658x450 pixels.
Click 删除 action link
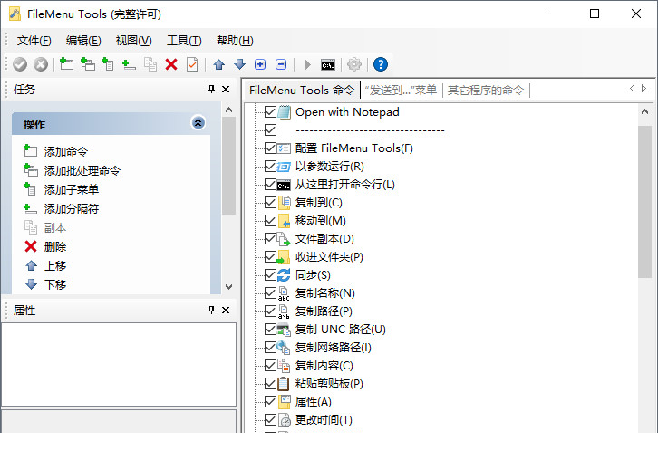[55, 246]
